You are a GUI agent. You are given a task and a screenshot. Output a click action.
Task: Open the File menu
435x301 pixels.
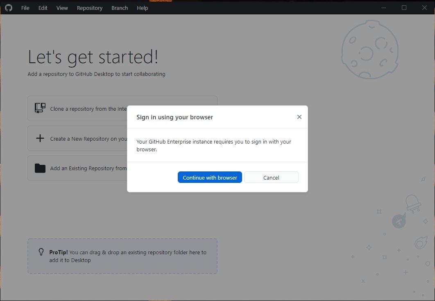(25, 8)
